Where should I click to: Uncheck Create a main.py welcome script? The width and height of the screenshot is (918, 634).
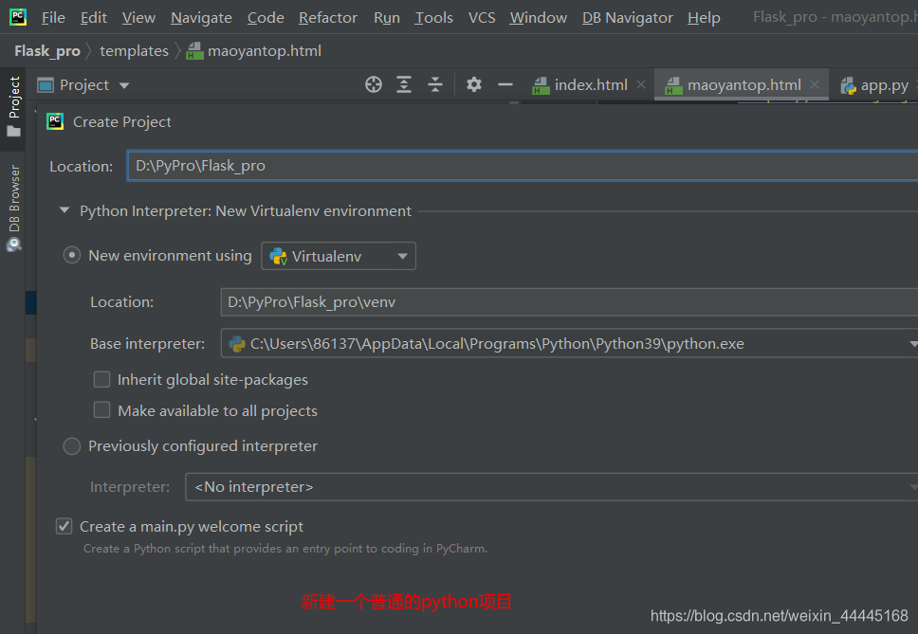coord(64,526)
